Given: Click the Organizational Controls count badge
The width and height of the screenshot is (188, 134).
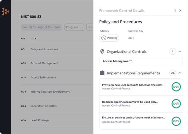Looking at the screenshot, I should (172, 51).
